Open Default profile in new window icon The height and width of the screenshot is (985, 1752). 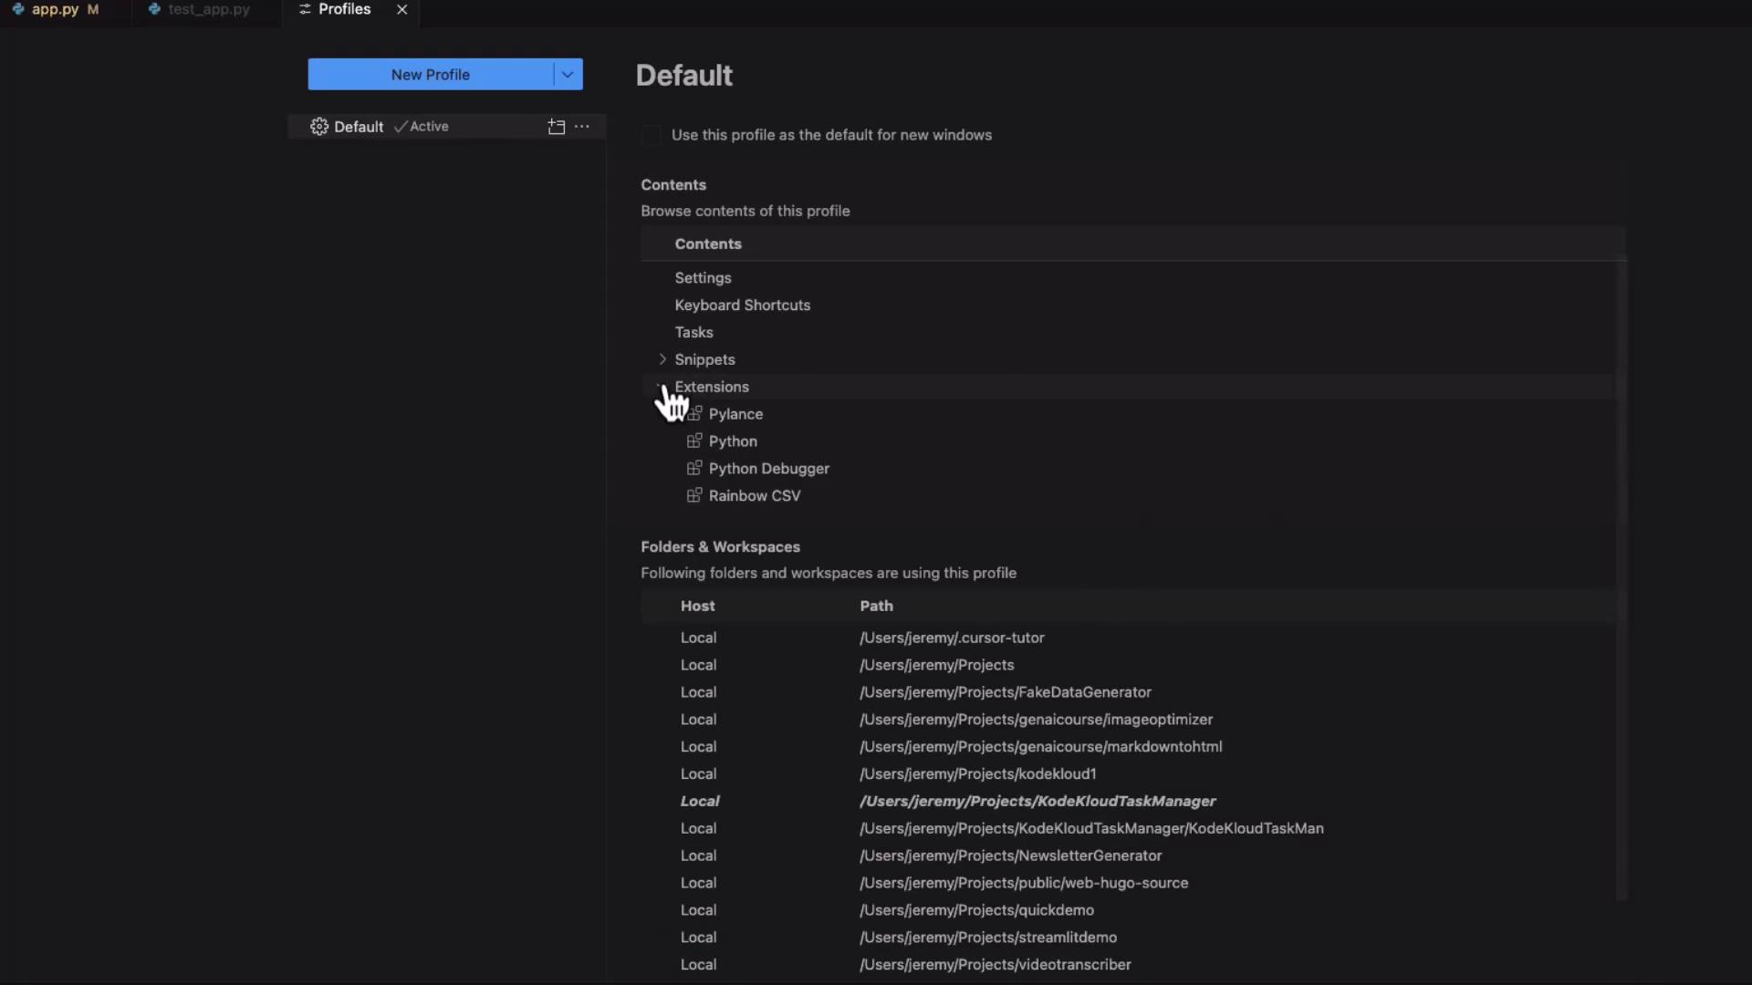point(556,127)
